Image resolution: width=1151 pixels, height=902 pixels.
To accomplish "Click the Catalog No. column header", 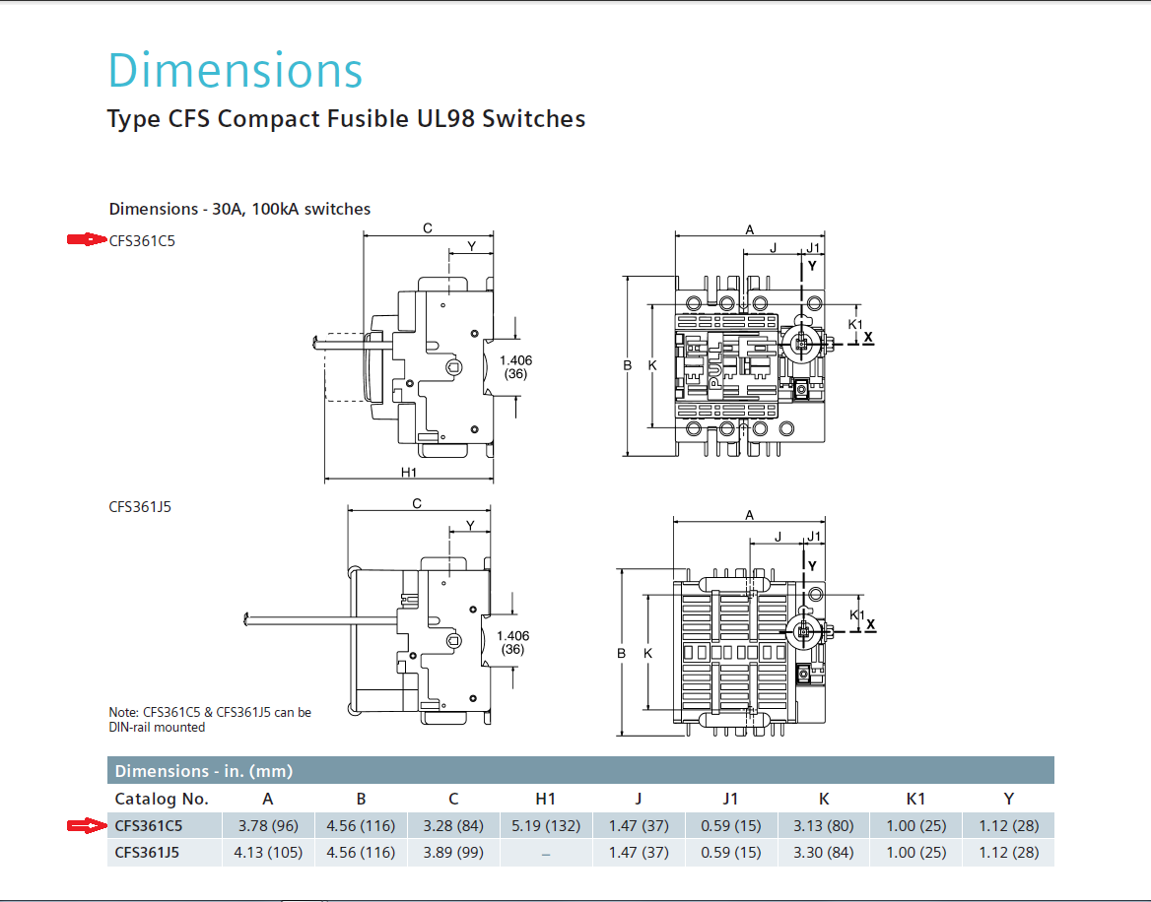I will point(163,799).
